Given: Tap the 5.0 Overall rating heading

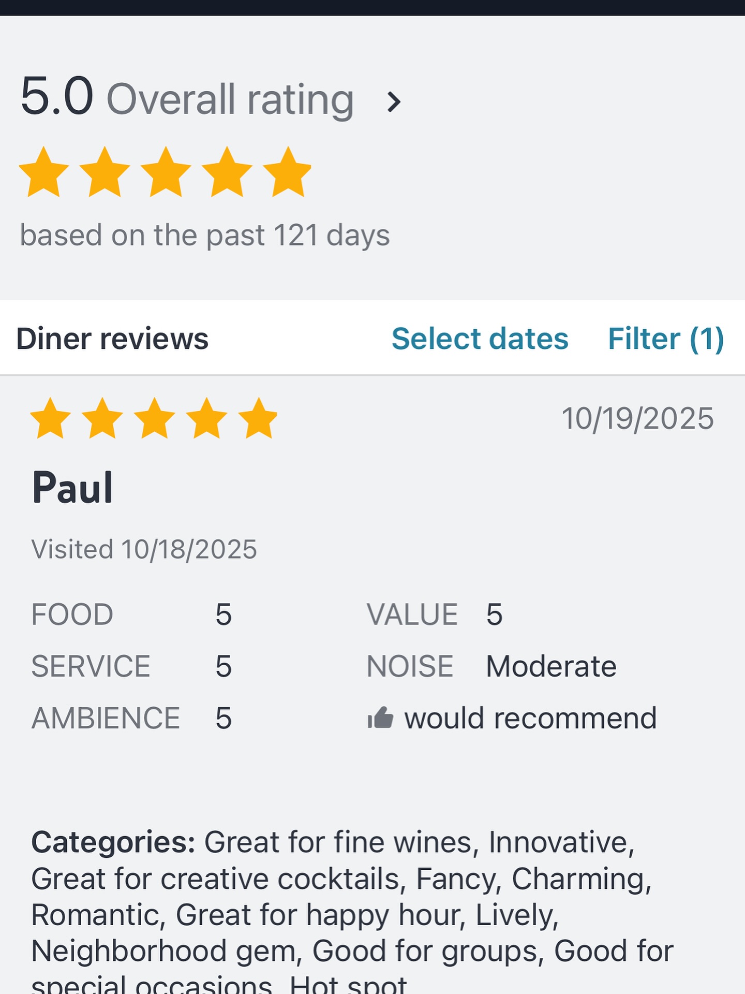Looking at the screenshot, I should tap(187, 98).
